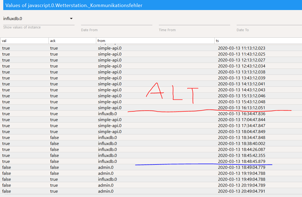Select timestamp 2020-03-13 18:04:47.849
The width and height of the screenshot is (302, 197).
pos(242,132)
